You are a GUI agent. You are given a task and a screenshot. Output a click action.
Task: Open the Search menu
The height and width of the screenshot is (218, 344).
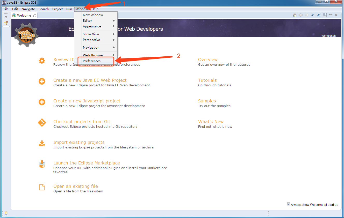44,9
